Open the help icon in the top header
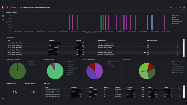The height and width of the screenshot is (105, 187). click(175, 7)
